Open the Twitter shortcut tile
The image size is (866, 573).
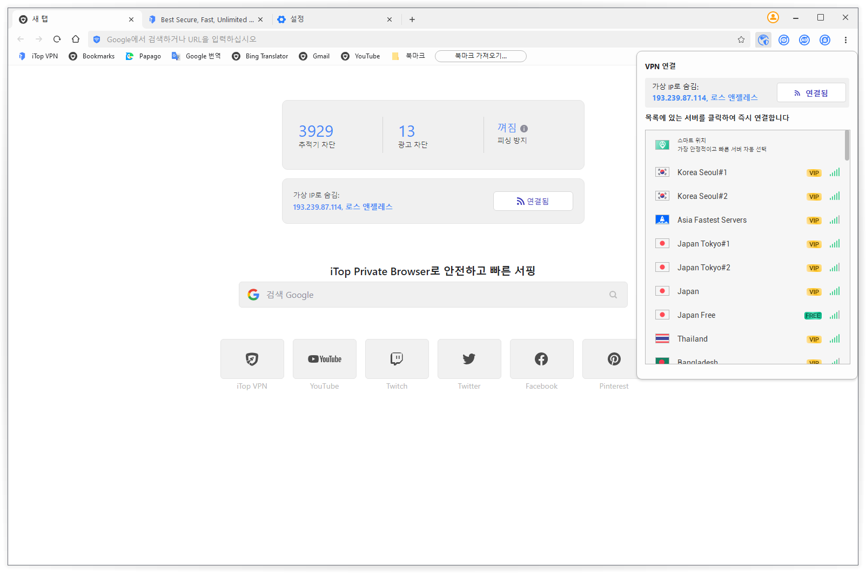point(469,359)
